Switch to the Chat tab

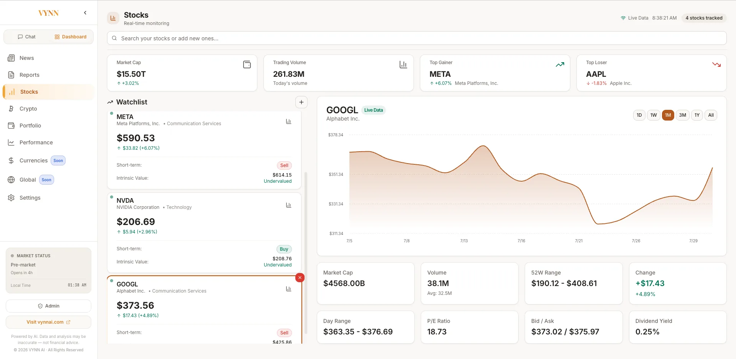(26, 37)
